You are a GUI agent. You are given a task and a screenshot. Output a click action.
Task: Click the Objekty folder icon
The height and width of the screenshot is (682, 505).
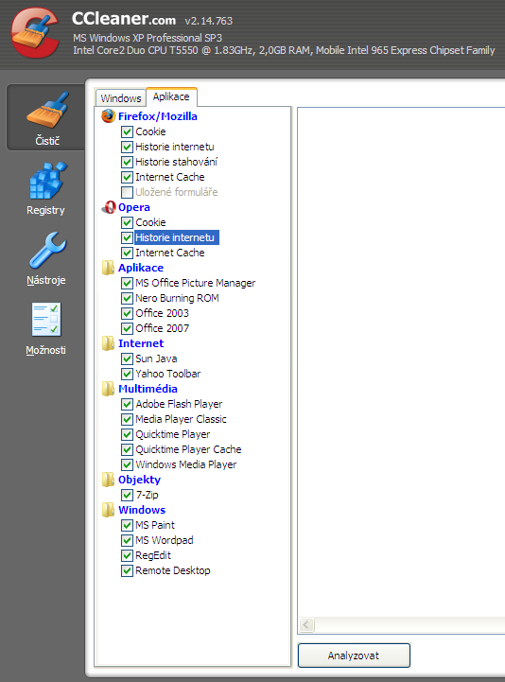(109, 480)
